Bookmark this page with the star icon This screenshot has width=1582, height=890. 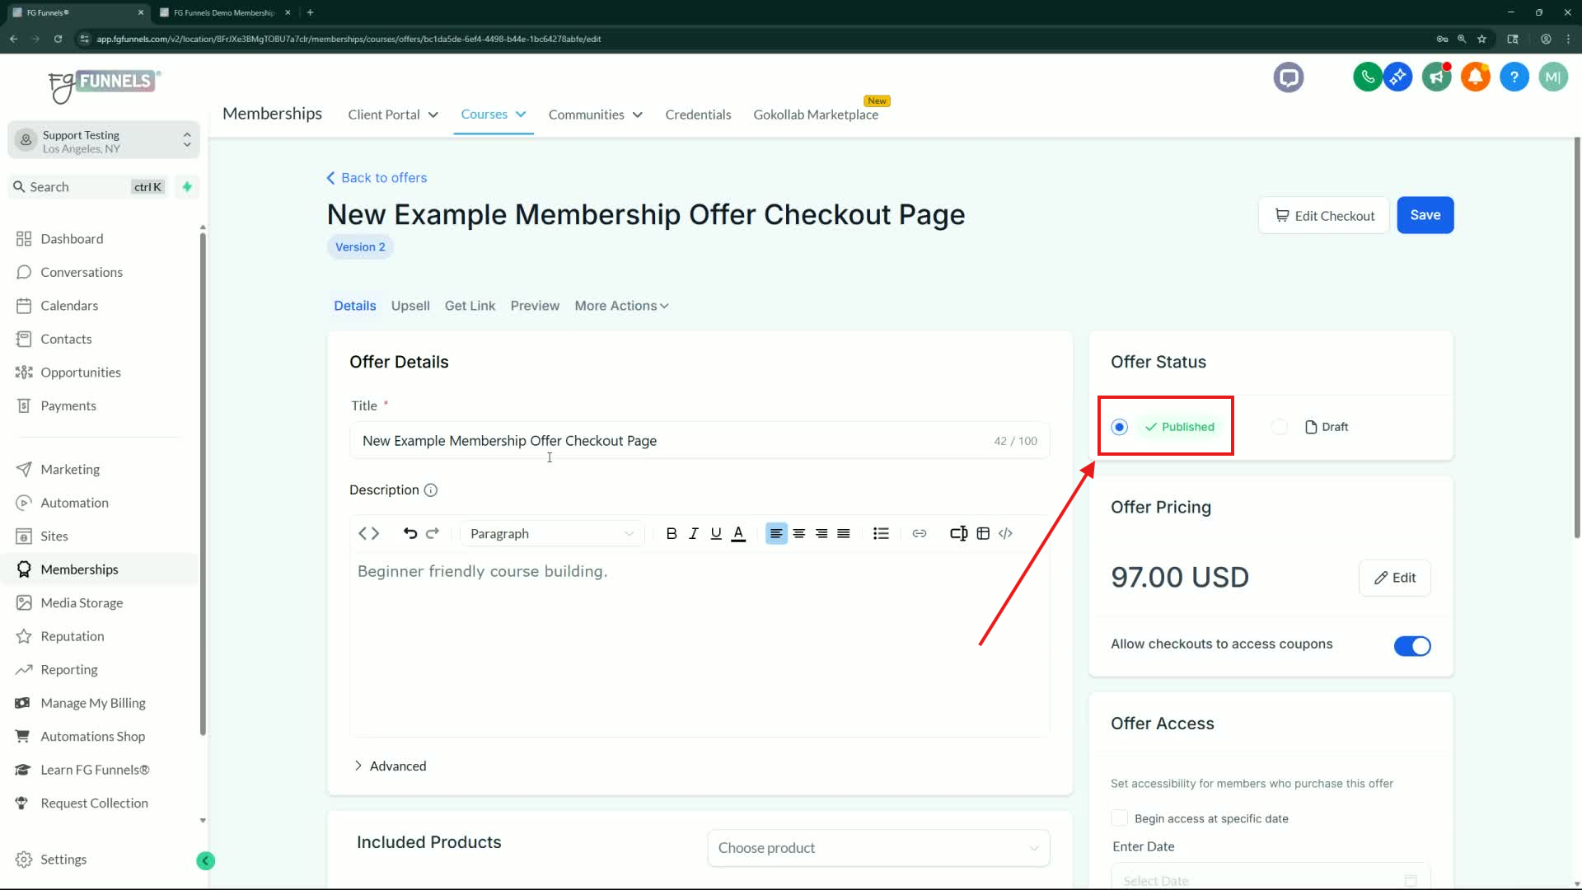point(1481,39)
